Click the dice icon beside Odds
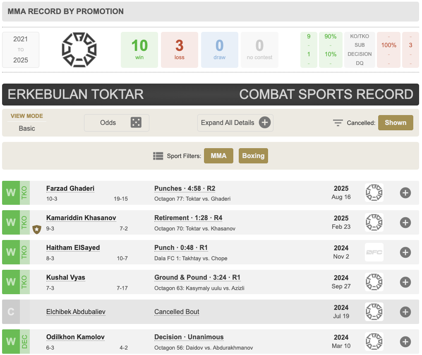 tap(136, 123)
